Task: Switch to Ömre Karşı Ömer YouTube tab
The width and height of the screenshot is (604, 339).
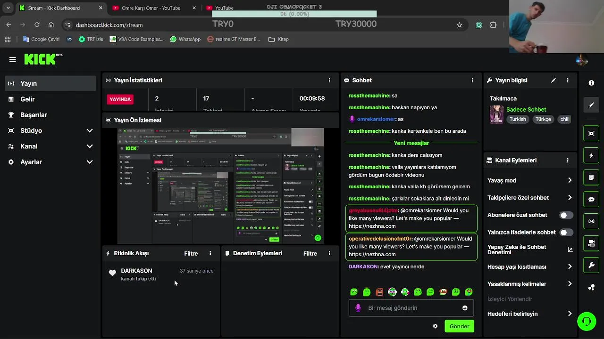Action: (153, 8)
